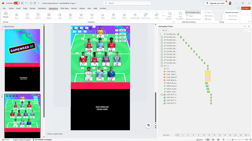
Task: Click the Animation Painter
Action: pos(193,19)
